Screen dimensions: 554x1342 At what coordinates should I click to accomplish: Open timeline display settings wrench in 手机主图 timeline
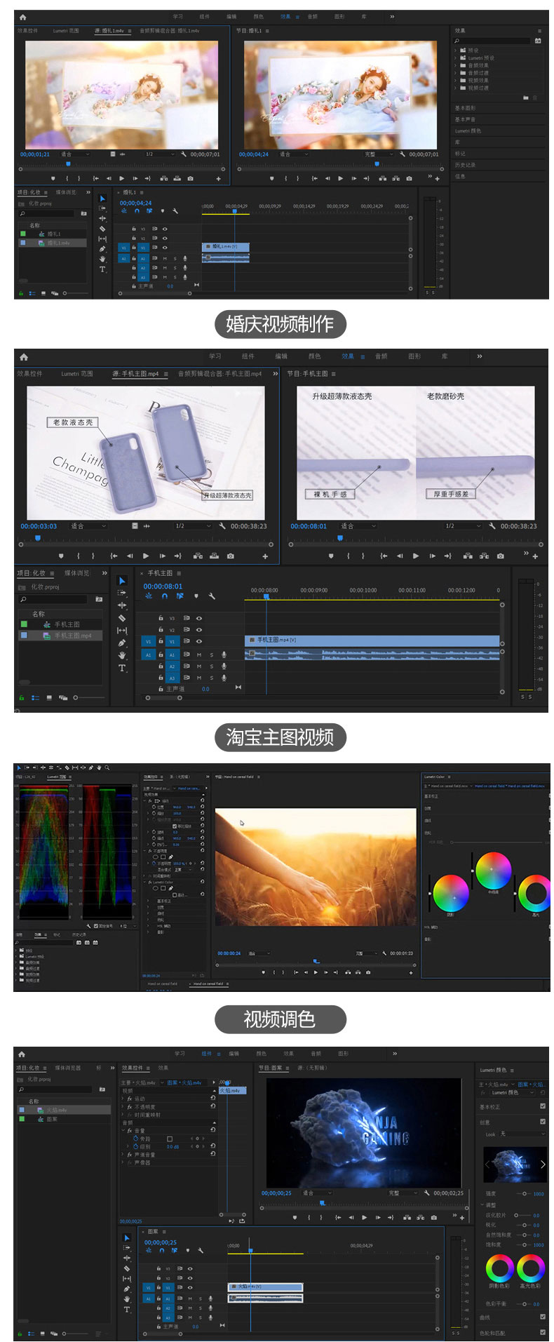coord(212,596)
